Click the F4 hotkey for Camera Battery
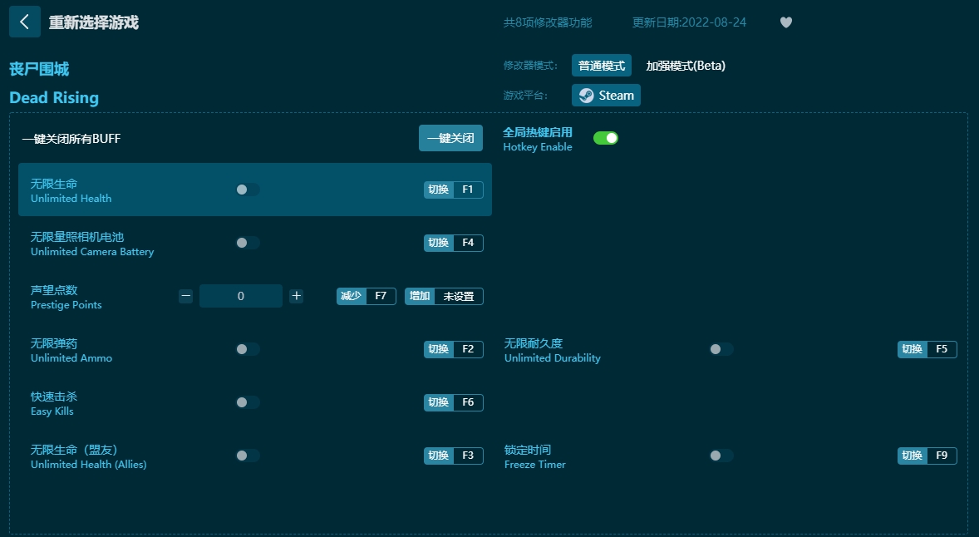Screen dimensions: 979x537 click(x=453, y=242)
